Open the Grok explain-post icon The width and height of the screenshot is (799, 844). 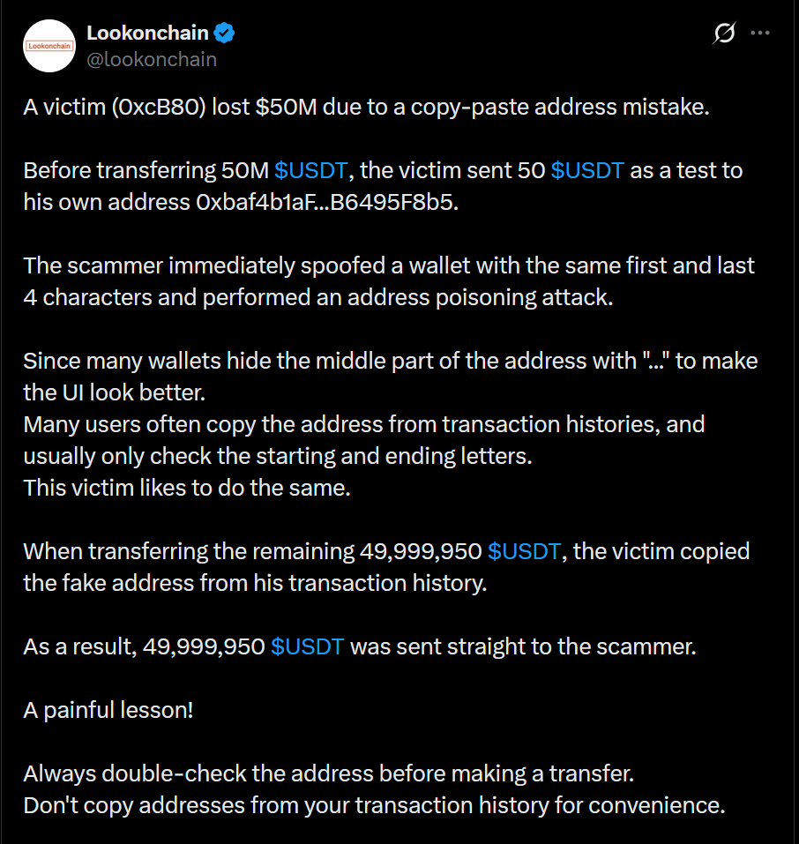pyautogui.click(x=724, y=34)
